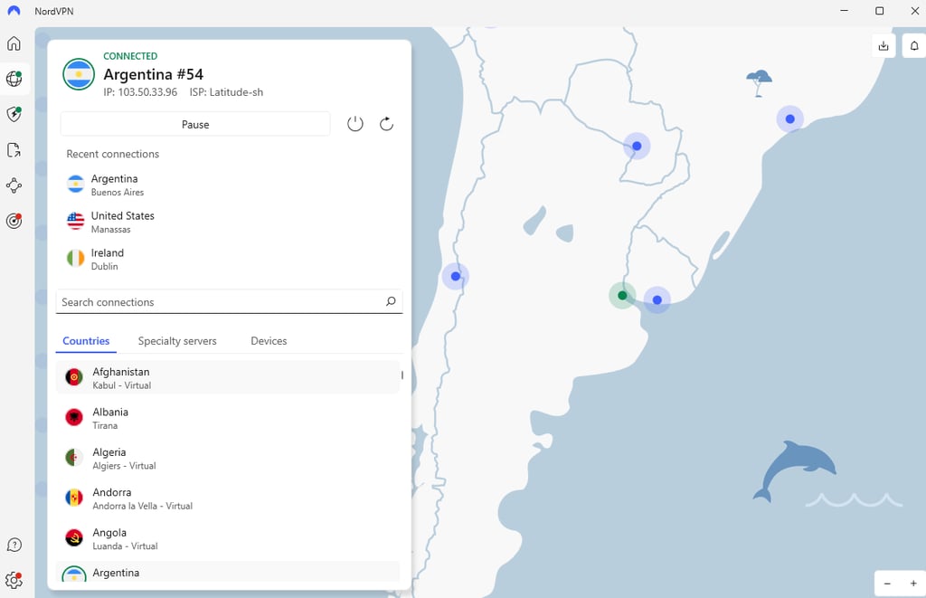Switch to the Countries tab
The image size is (926, 598).
tap(86, 341)
